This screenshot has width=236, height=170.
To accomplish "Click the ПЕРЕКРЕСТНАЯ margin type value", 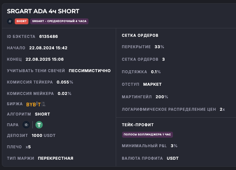I will (56, 158).
